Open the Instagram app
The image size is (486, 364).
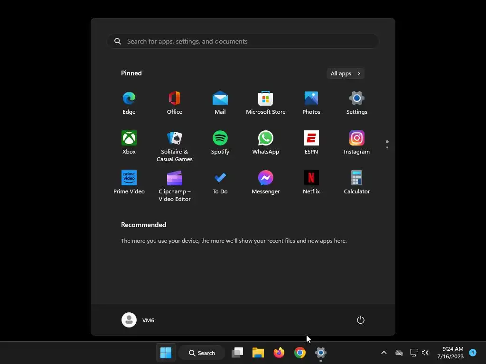[x=357, y=143]
